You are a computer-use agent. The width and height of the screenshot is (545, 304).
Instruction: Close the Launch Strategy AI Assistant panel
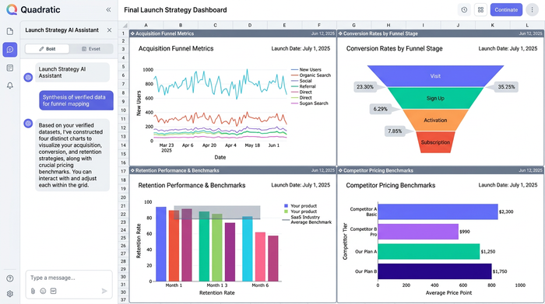pyautogui.click(x=110, y=30)
